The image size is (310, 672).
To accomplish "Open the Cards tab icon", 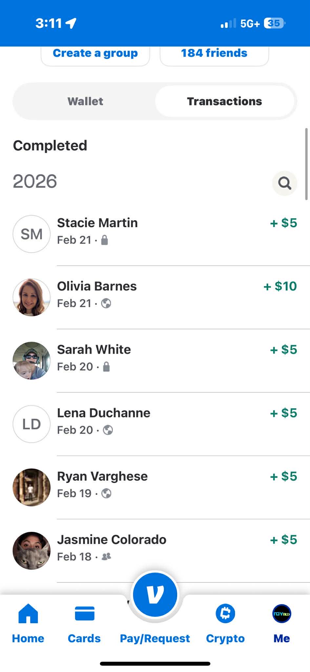I will click(84, 614).
